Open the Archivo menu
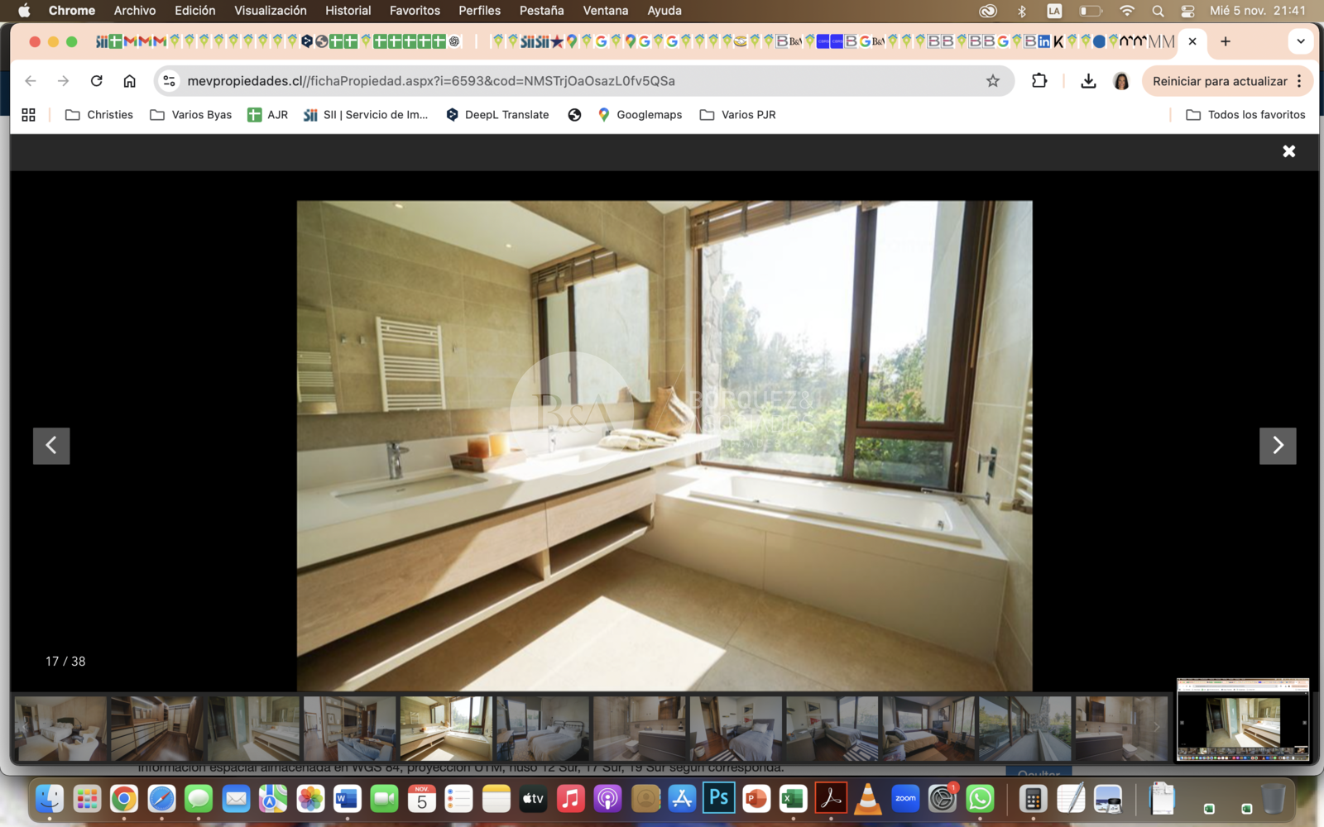Image resolution: width=1324 pixels, height=827 pixels. coord(135,11)
